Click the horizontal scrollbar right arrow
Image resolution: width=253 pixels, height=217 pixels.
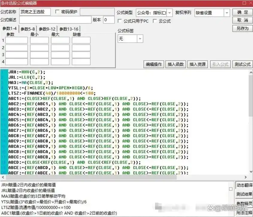(x=246, y=177)
